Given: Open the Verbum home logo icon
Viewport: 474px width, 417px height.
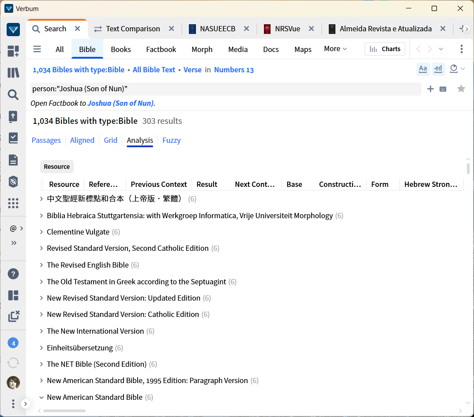Looking at the screenshot, I should (x=13, y=29).
